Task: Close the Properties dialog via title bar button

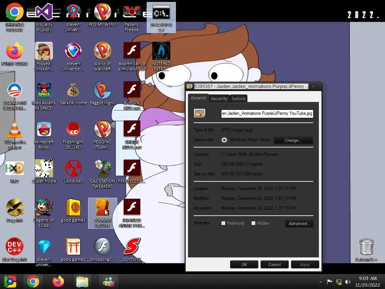Action: point(313,86)
